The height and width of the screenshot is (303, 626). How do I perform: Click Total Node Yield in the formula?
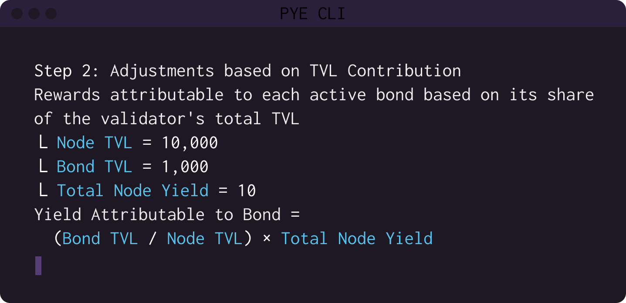(357, 238)
